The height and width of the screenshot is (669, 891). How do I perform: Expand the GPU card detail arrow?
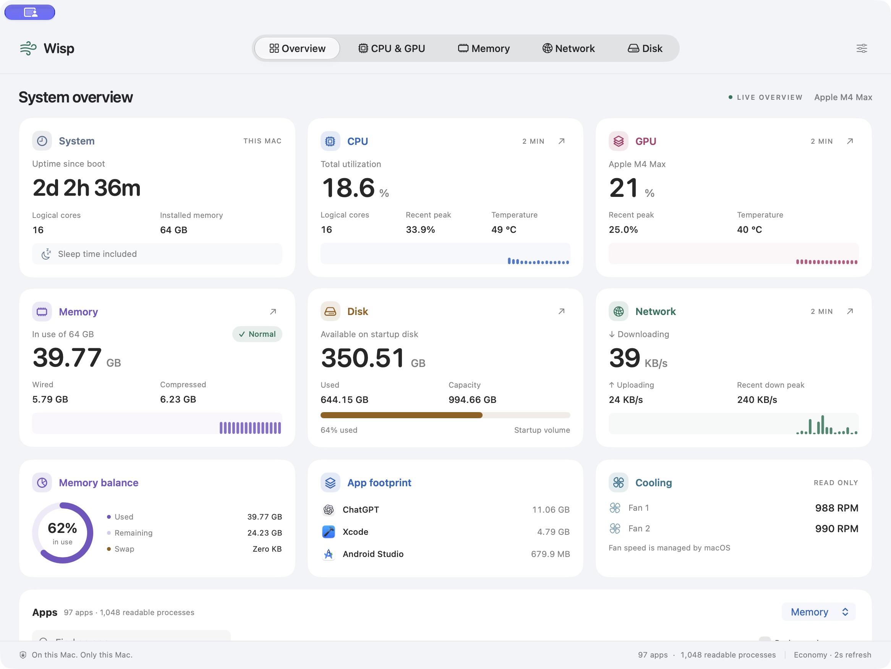pos(850,141)
